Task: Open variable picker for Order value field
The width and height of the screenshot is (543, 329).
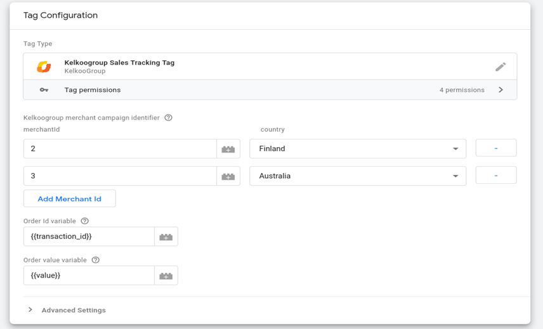Action: tap(166, 276)
